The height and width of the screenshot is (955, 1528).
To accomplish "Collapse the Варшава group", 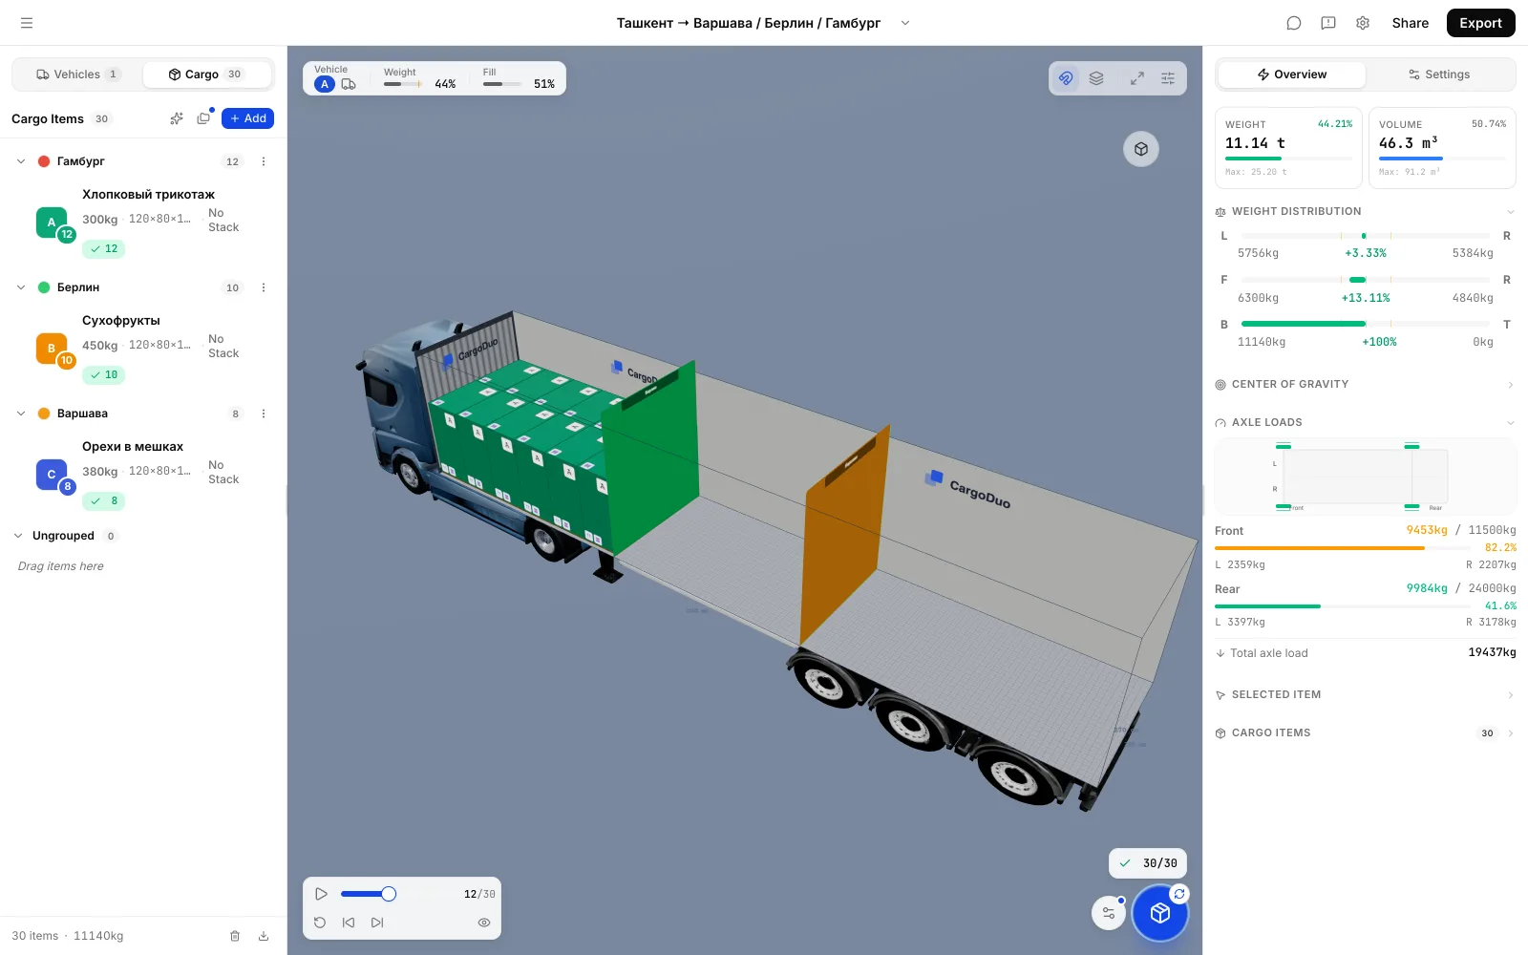I will click(21, 414).
